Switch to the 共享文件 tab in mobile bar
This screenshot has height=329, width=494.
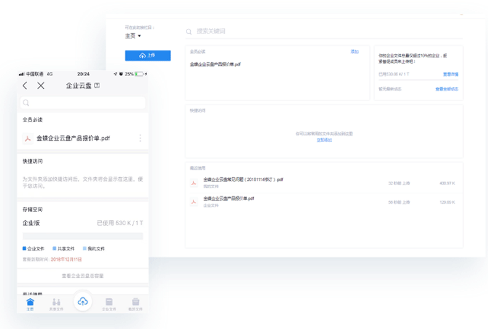coord(56,304)
